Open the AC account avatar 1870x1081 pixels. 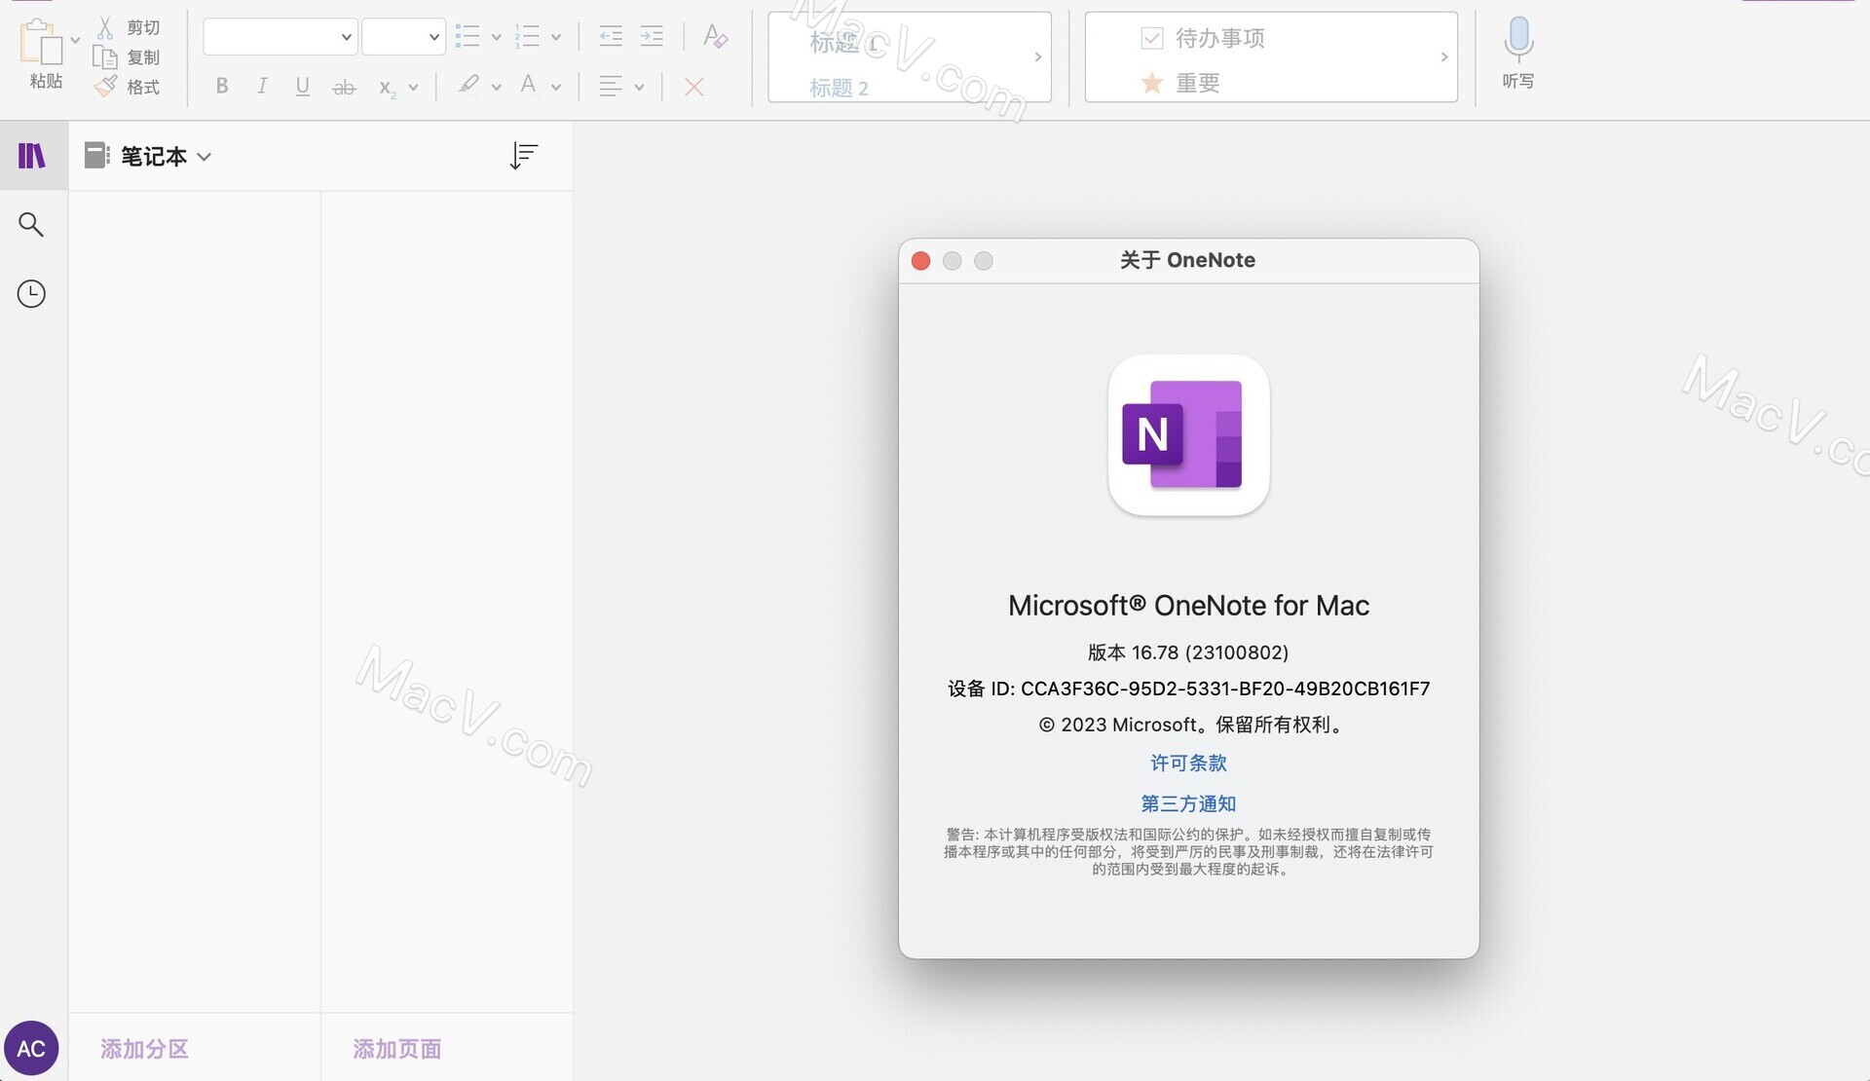click(x=31, y=1048)
